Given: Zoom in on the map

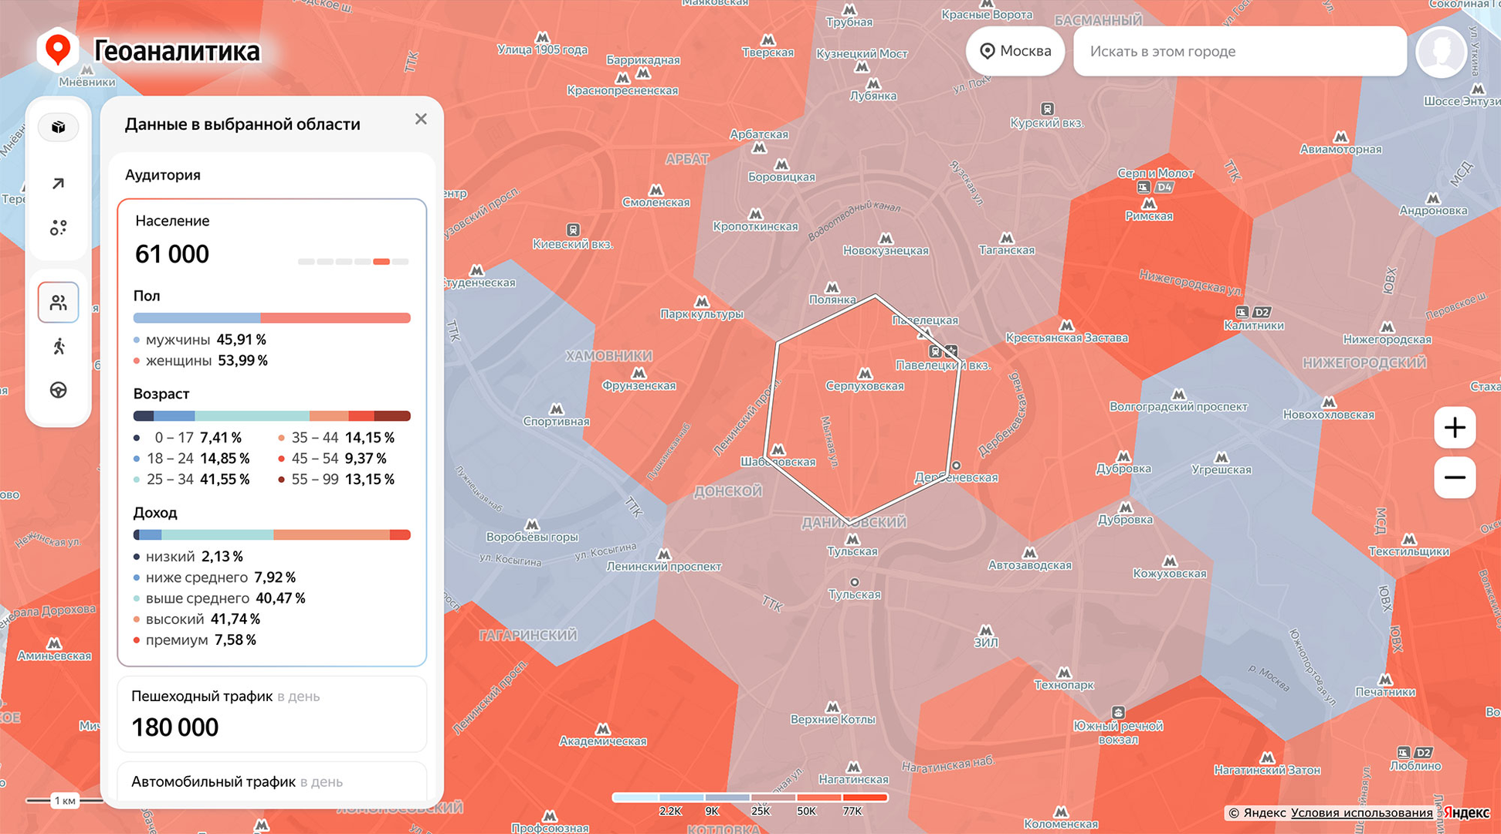Looking at the screenshot, I should tap(1455, 427).
